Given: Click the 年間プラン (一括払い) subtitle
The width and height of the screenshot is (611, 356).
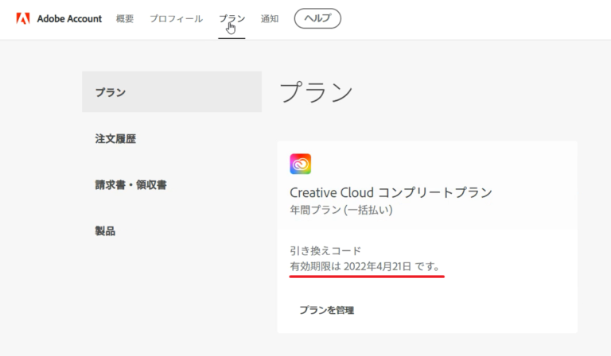Looking at the screenshot, I should 341,211.
